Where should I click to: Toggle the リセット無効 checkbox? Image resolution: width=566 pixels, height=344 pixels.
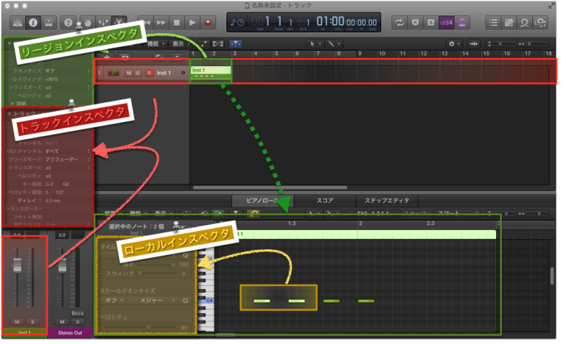pyautogui.click(x=48, y=217)
